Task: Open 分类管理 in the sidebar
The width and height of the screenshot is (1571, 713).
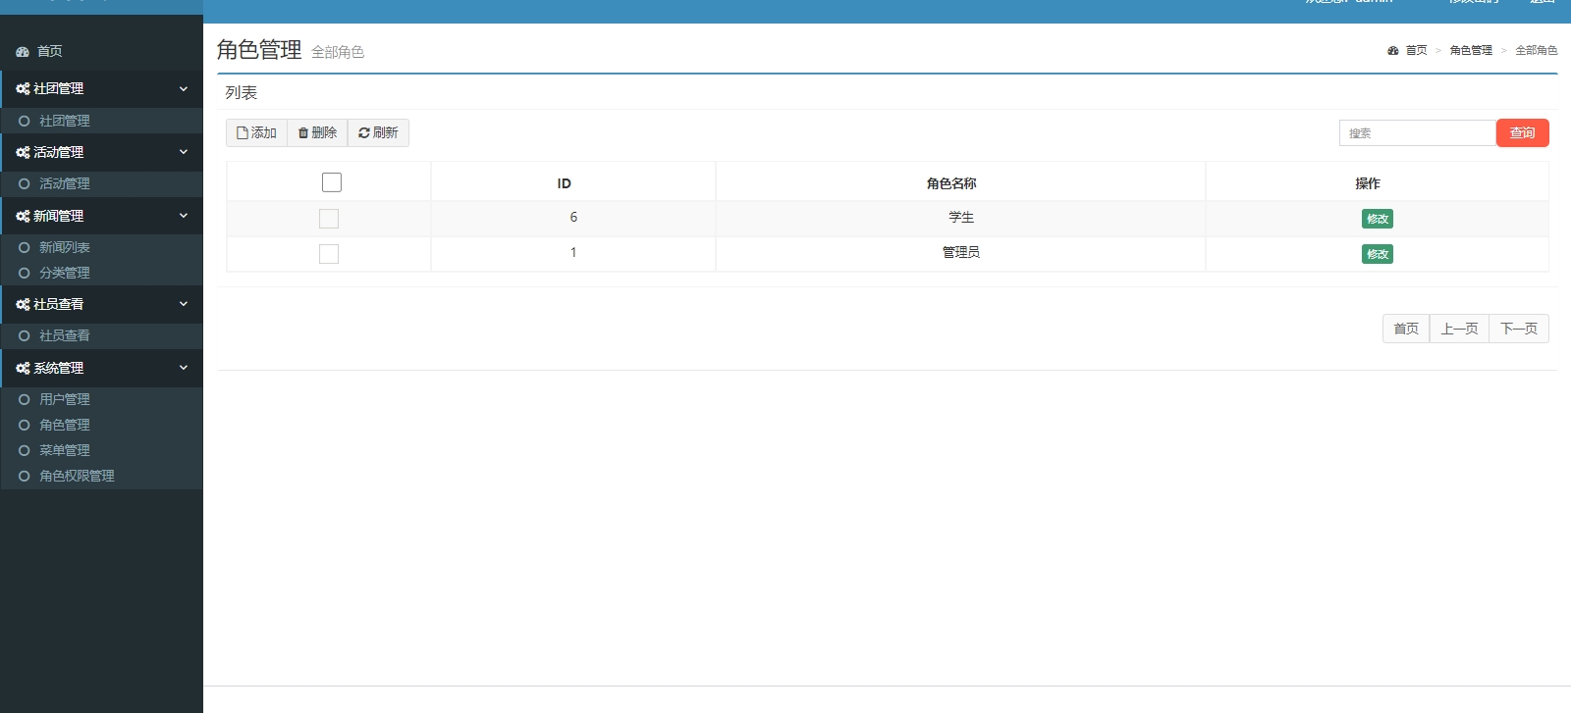Action: (x=101, y=273)
